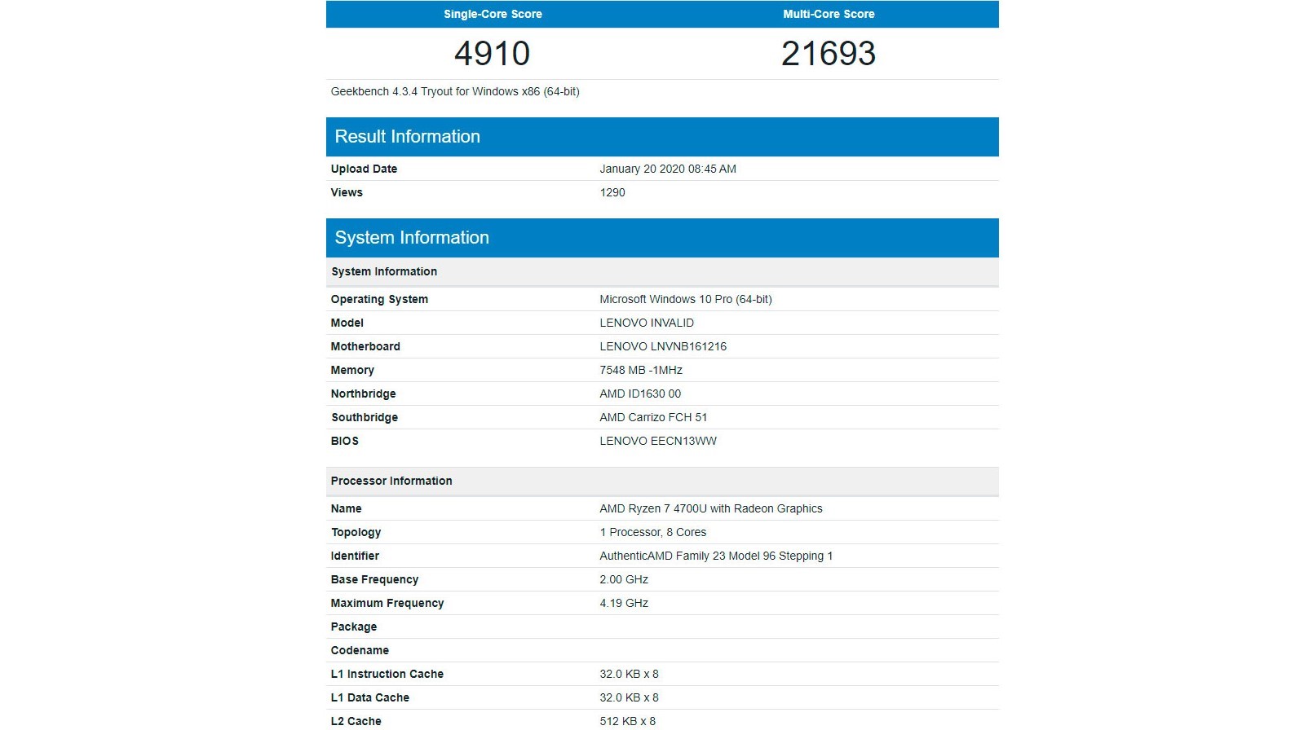Click the single-core score 4910
The width and height of the screenshot is (1295, 730).
(x=493, y=54)
